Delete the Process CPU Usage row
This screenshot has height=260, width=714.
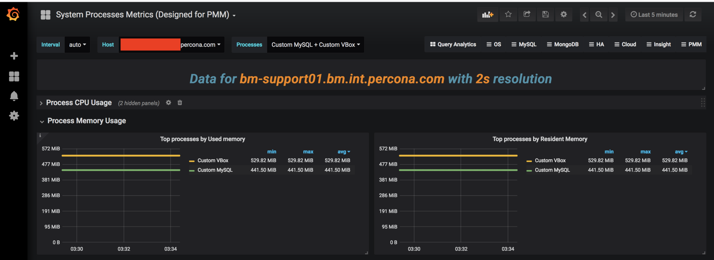click(x=180, y=103)
